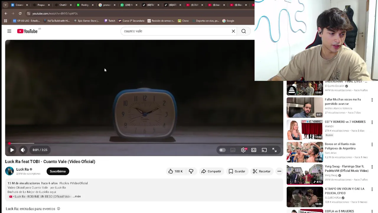This screenshot has height=213, width=378.
Task: Open 'ATRAPO UN VIOLIN' video thumbnail
Action: [x=305, y=197]
